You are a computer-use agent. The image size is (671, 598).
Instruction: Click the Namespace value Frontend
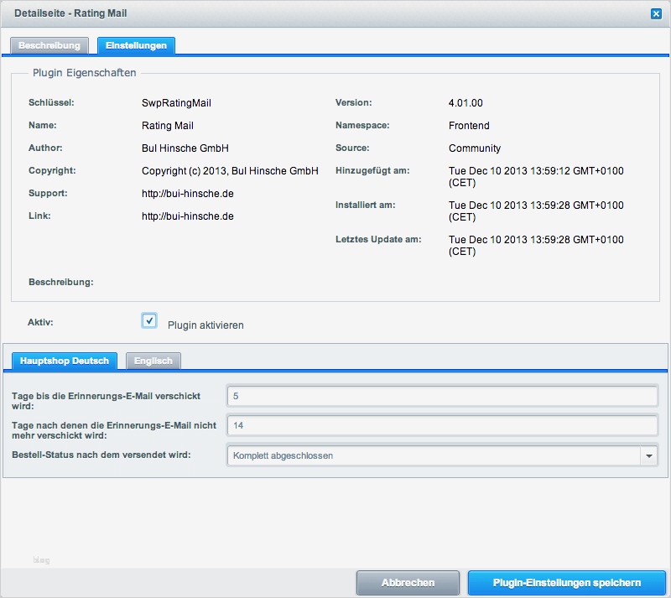(x=469, y=126)
